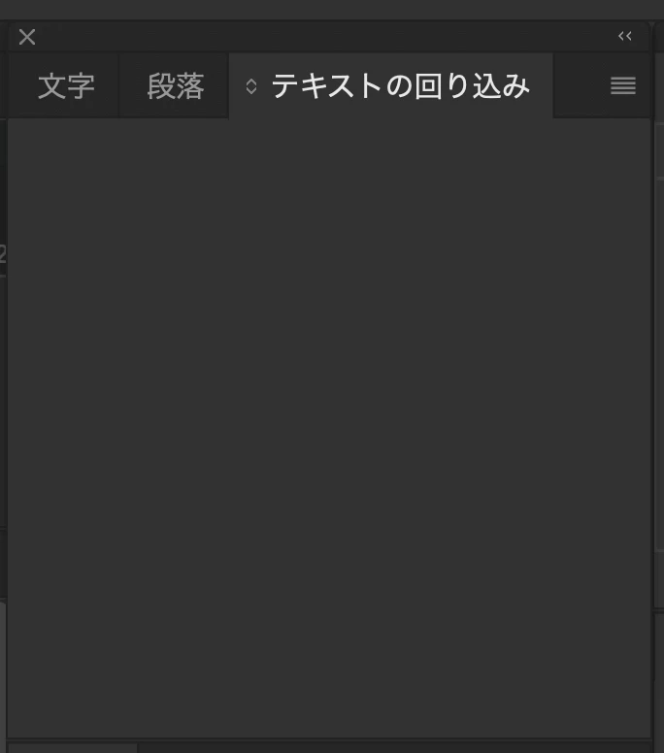
Task: Click empty tab bar space before menu icon
Action: coord(581,85)
